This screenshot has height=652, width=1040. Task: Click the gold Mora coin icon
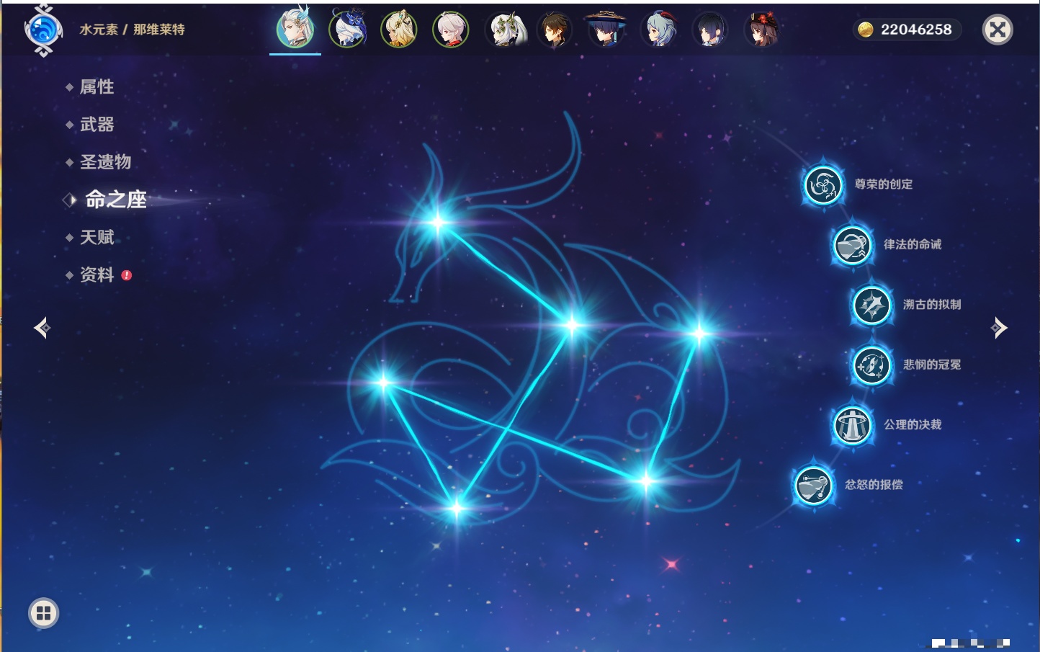(x=866, y=30)
